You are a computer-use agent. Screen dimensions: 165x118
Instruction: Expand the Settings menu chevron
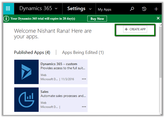(x=90, y=9)
